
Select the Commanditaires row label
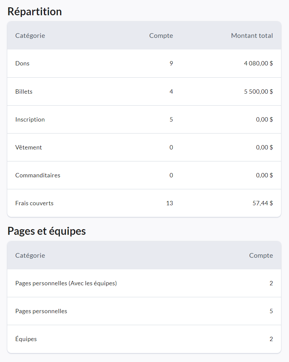(x=38, y=175)
